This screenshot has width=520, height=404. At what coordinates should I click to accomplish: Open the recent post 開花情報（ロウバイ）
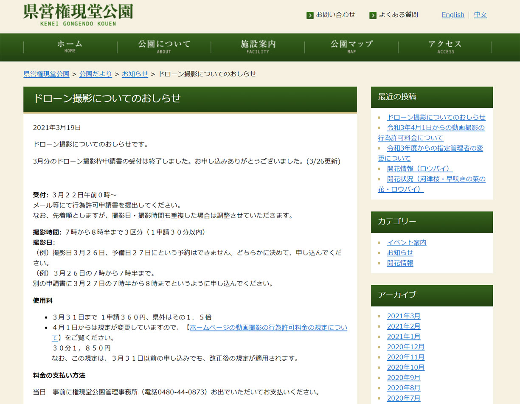coord(419,168)
